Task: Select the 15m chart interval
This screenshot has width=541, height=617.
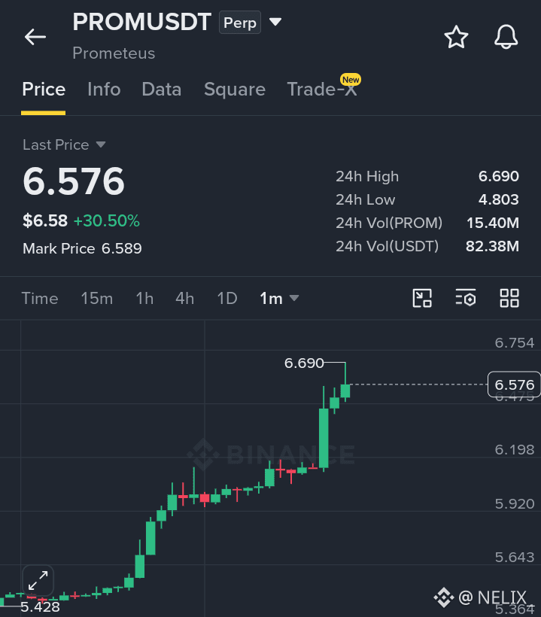Action: (x=97, y=298)
